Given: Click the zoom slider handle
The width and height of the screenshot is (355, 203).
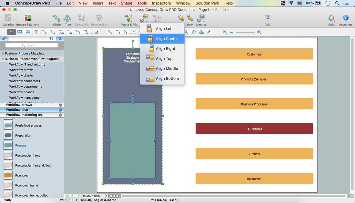Looking at the screenshot, I should (235, 32).
